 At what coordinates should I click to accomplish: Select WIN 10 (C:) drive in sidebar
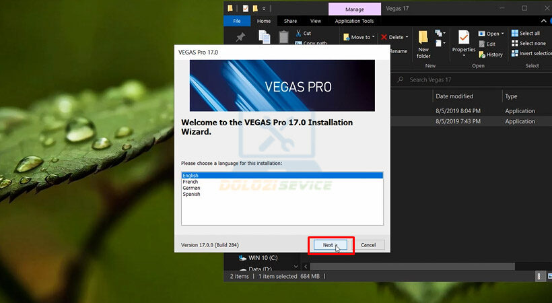pos(263,258)
